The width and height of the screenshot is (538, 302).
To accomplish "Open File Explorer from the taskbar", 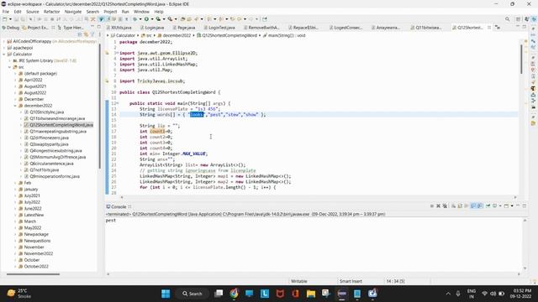I will 311,294.
